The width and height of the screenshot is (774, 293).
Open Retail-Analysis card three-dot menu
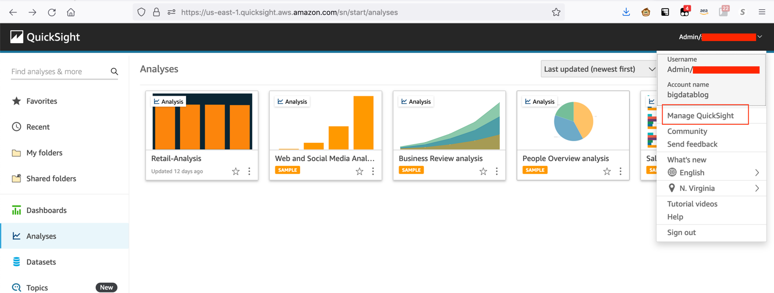pos(249,171)
